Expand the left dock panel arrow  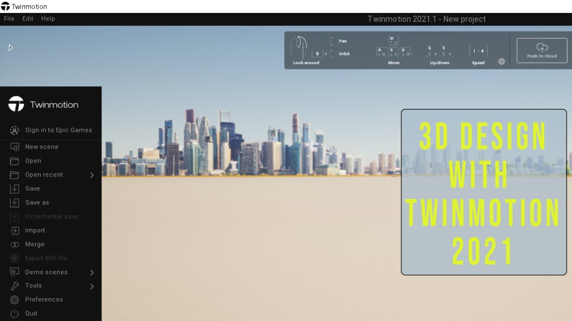pos(11,48)
